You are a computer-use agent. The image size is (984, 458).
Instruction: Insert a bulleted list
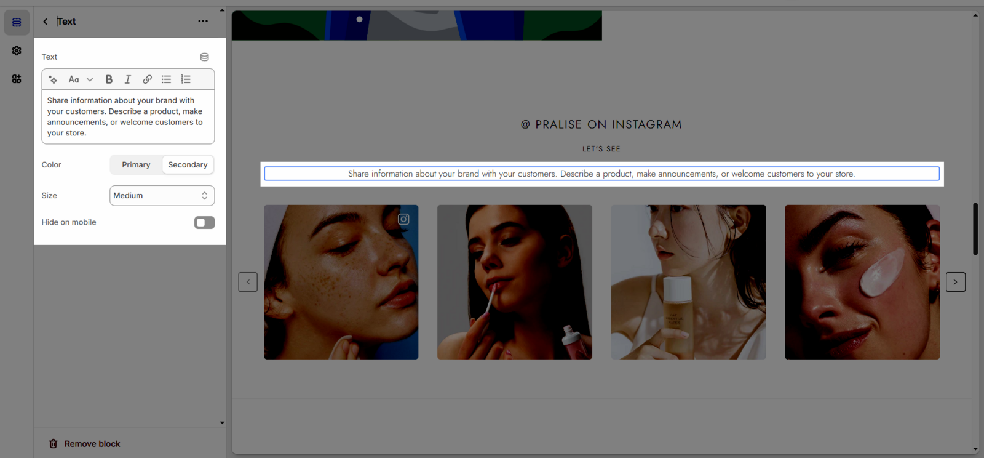pos(166,79)
